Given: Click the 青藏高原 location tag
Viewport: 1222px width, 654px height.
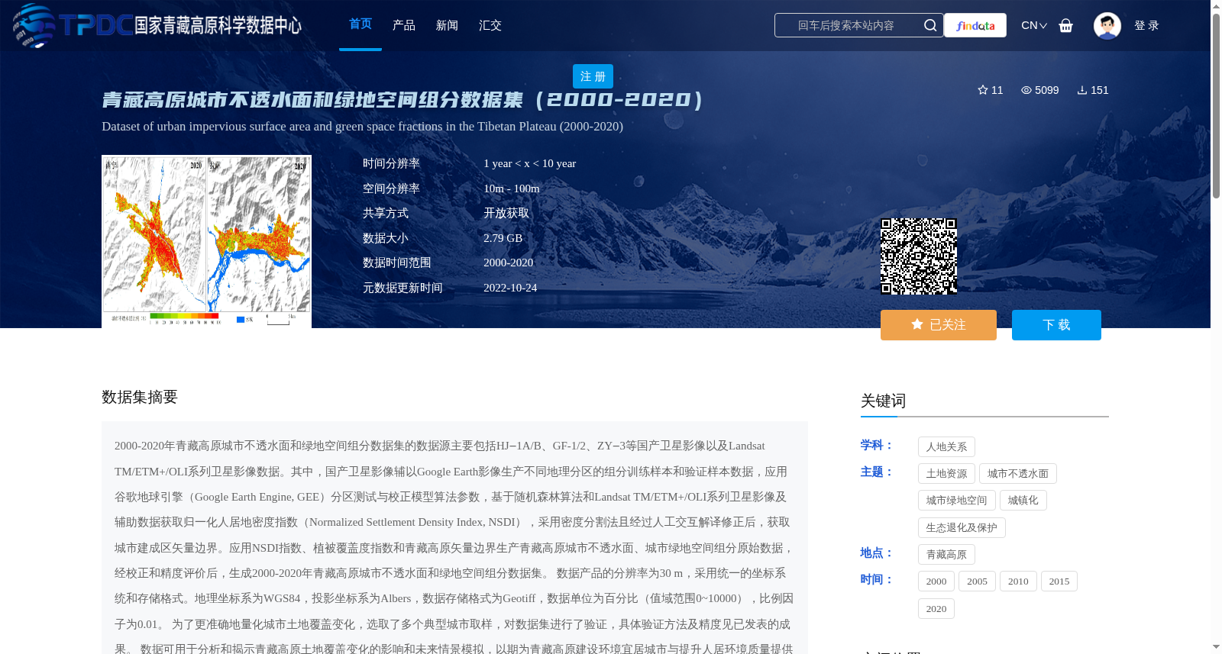Looking at the screenshot, I should tap(946, 555).
